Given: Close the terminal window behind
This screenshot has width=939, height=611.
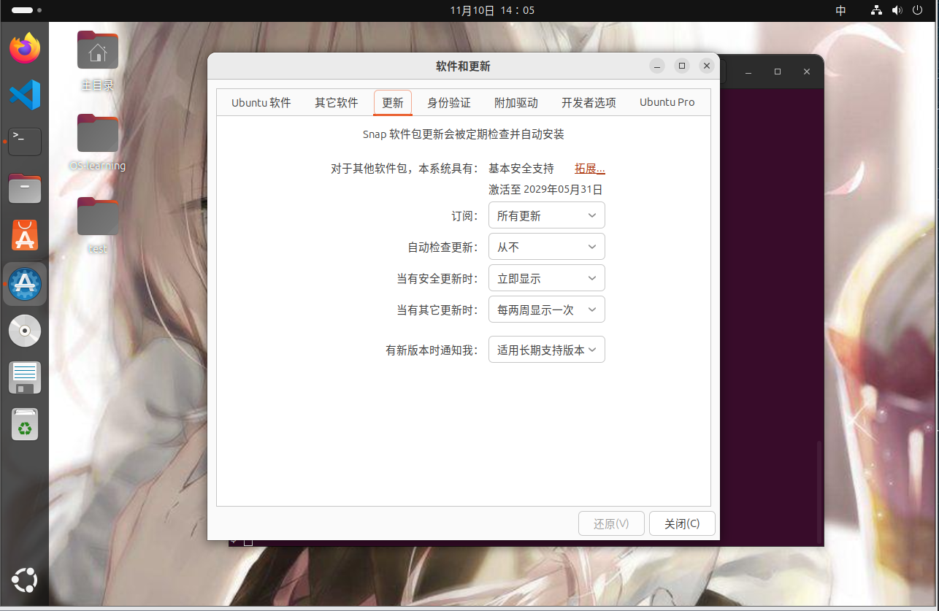Looking at the screenshot, I should tap(807, 72).
